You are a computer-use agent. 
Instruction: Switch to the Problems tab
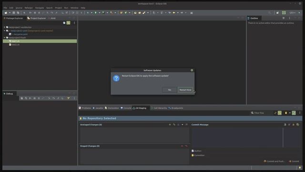click(85, 108)
